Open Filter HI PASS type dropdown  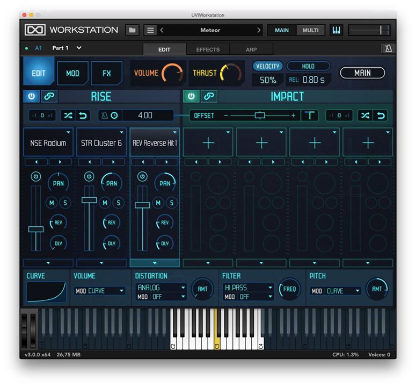pos(249,288)
